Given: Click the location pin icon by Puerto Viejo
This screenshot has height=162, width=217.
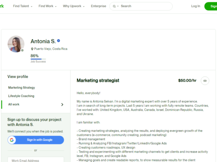Looking at the screenshot, I should [x=32, y=49].
